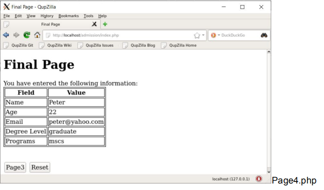Screen dimensions: 324x190
Task: Minimize the QupZilla window
Action: pos(224,7)
